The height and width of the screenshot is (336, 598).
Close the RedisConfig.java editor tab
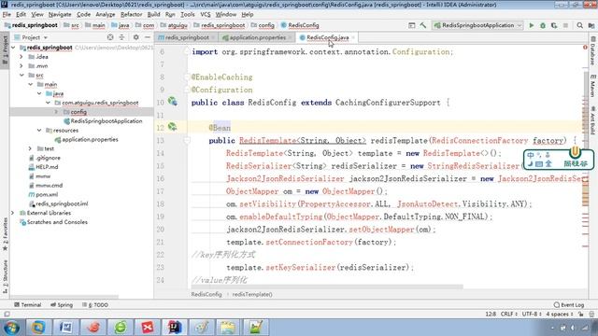coord(353,37)
